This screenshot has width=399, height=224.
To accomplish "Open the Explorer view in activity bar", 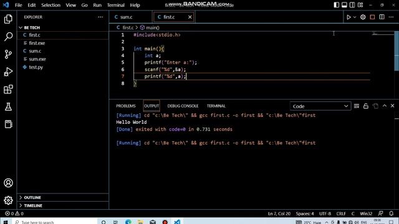I will (8, 19).
